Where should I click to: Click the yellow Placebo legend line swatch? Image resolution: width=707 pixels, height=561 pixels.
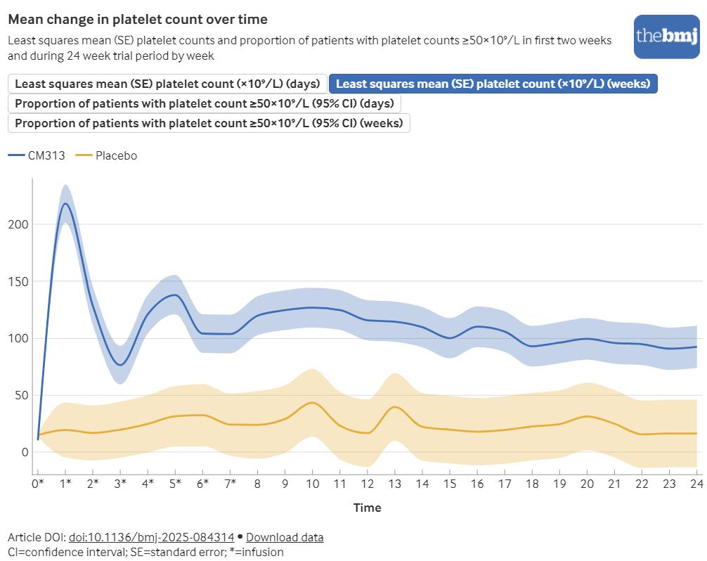[x=84, y=155]
